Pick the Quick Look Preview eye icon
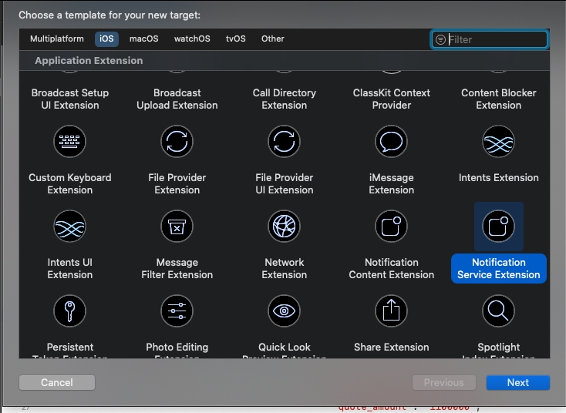This screenshot has width=566, height=413. tap(284, 311)
